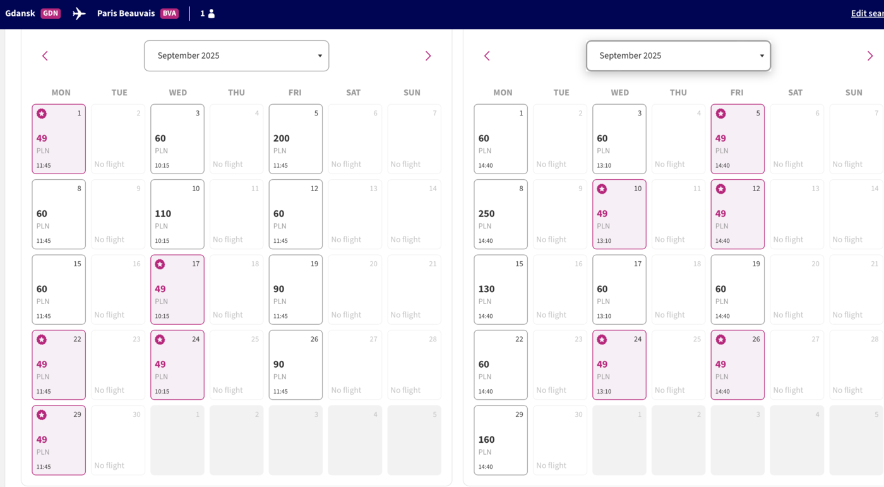Select right calendar's September 17 fare of 60 PLN

tap(619, 290)
